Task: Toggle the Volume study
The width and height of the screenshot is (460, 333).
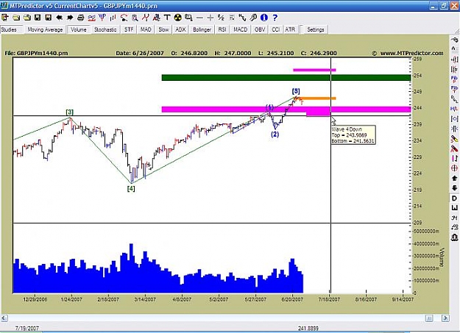Action: (x=78, y=29)
